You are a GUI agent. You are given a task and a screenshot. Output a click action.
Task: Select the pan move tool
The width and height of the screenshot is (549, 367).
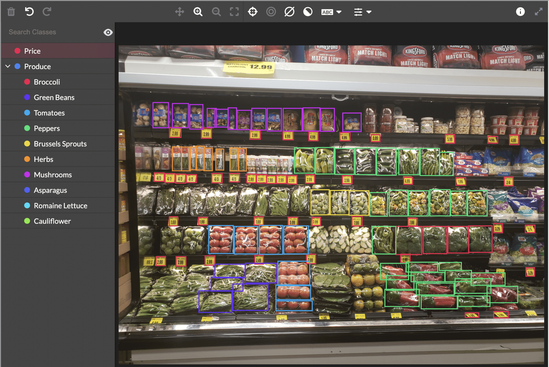(x=179, y=12)
